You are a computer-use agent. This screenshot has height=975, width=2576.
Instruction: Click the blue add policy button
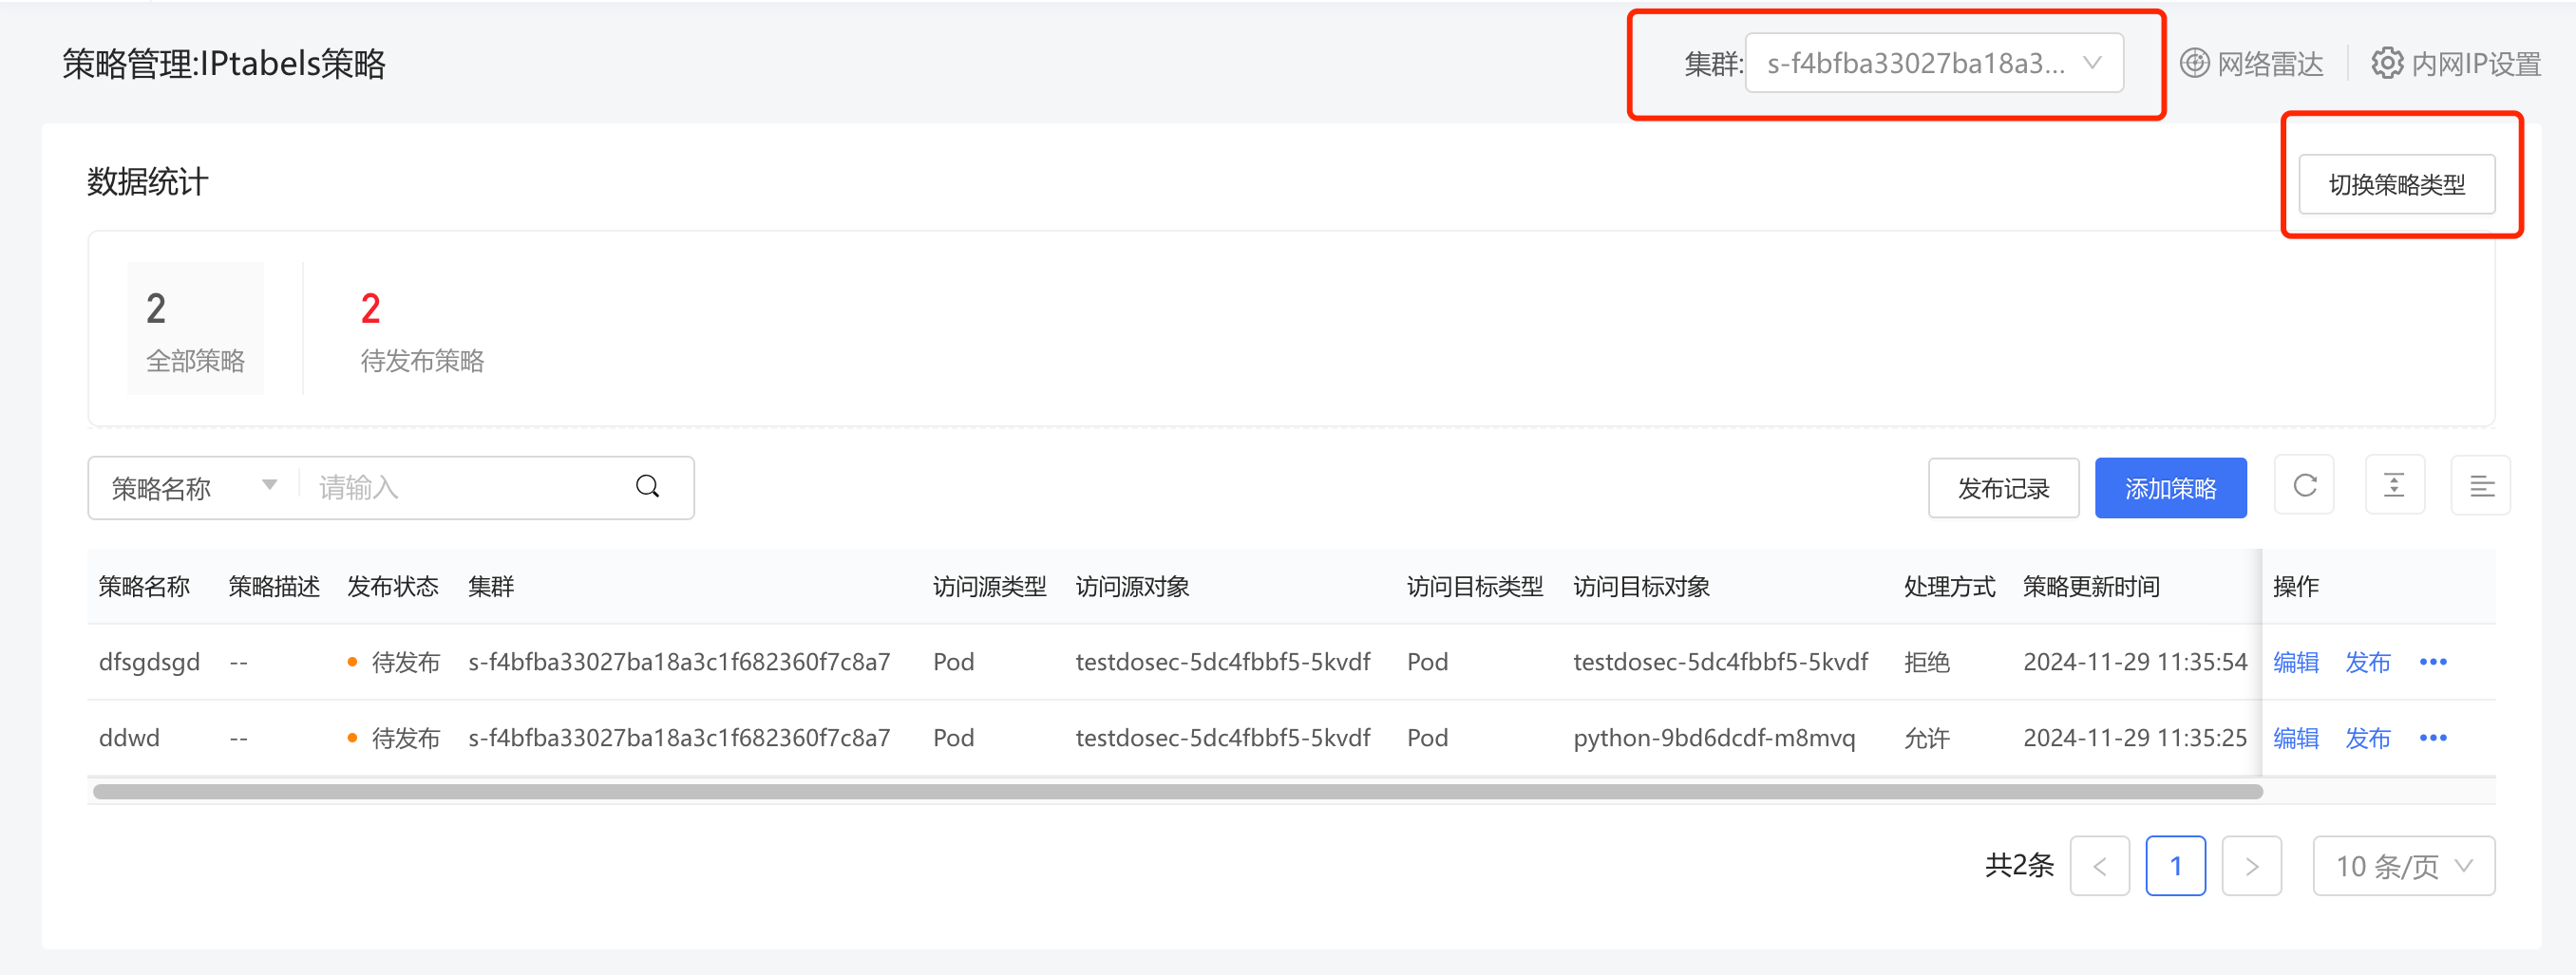[2170, 488]
